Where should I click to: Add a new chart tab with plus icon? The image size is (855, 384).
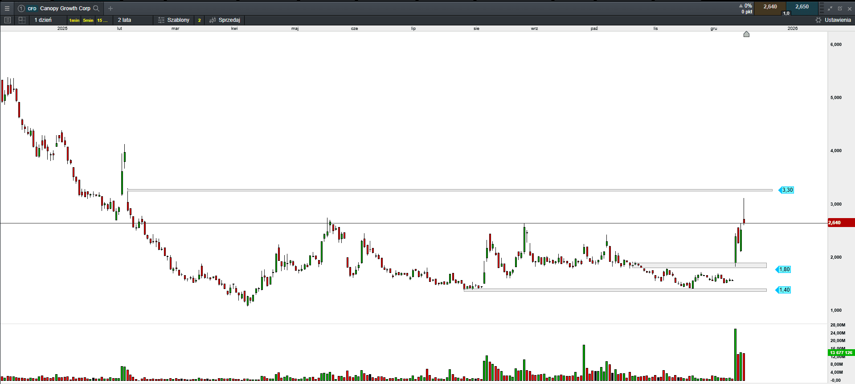click(110, 8)
